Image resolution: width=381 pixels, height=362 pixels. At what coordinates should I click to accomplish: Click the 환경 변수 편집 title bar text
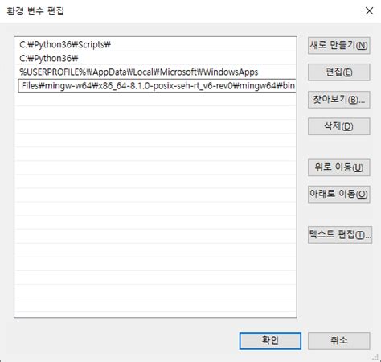(x=35, y=11)
